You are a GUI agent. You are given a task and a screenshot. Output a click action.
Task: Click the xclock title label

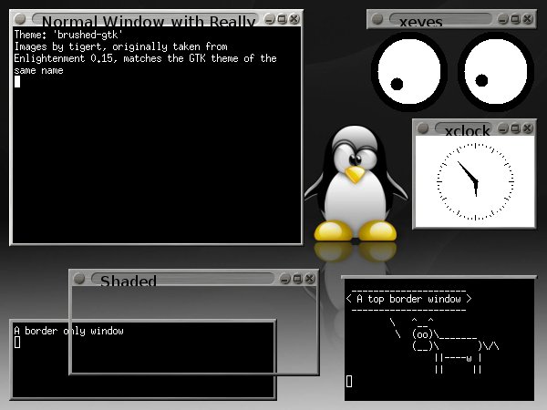468,130
